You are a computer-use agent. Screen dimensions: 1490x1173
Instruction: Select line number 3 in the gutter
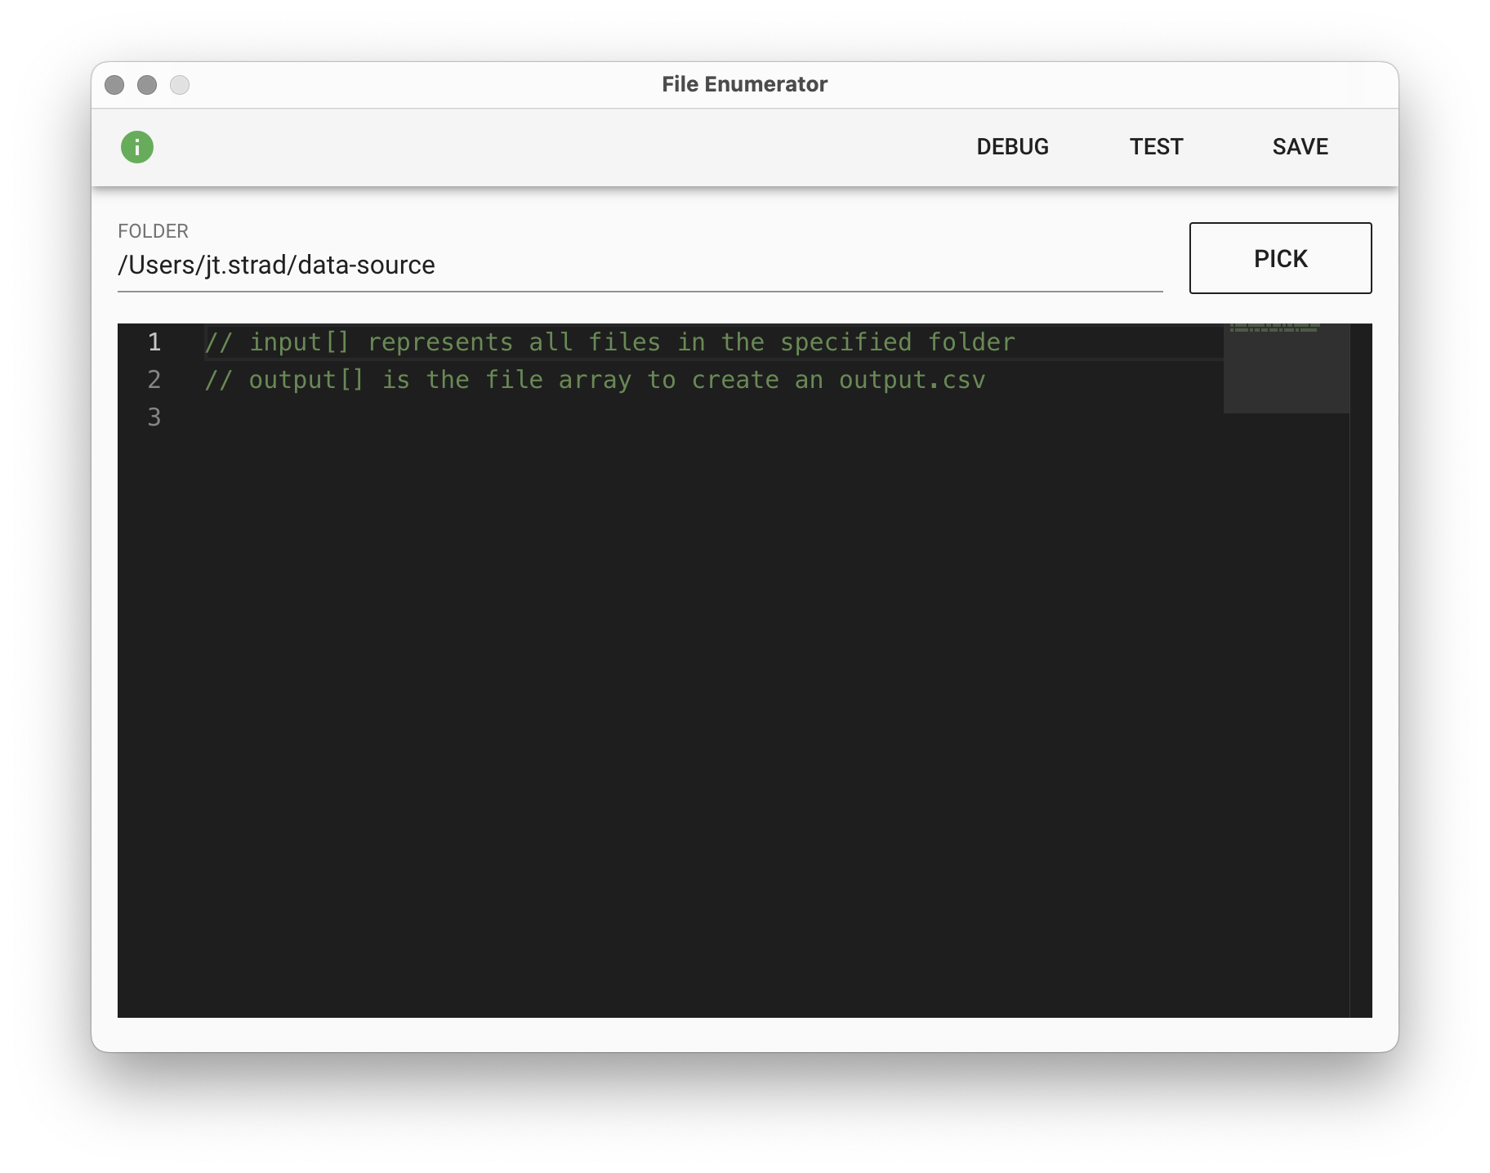(x=154, y=417)
